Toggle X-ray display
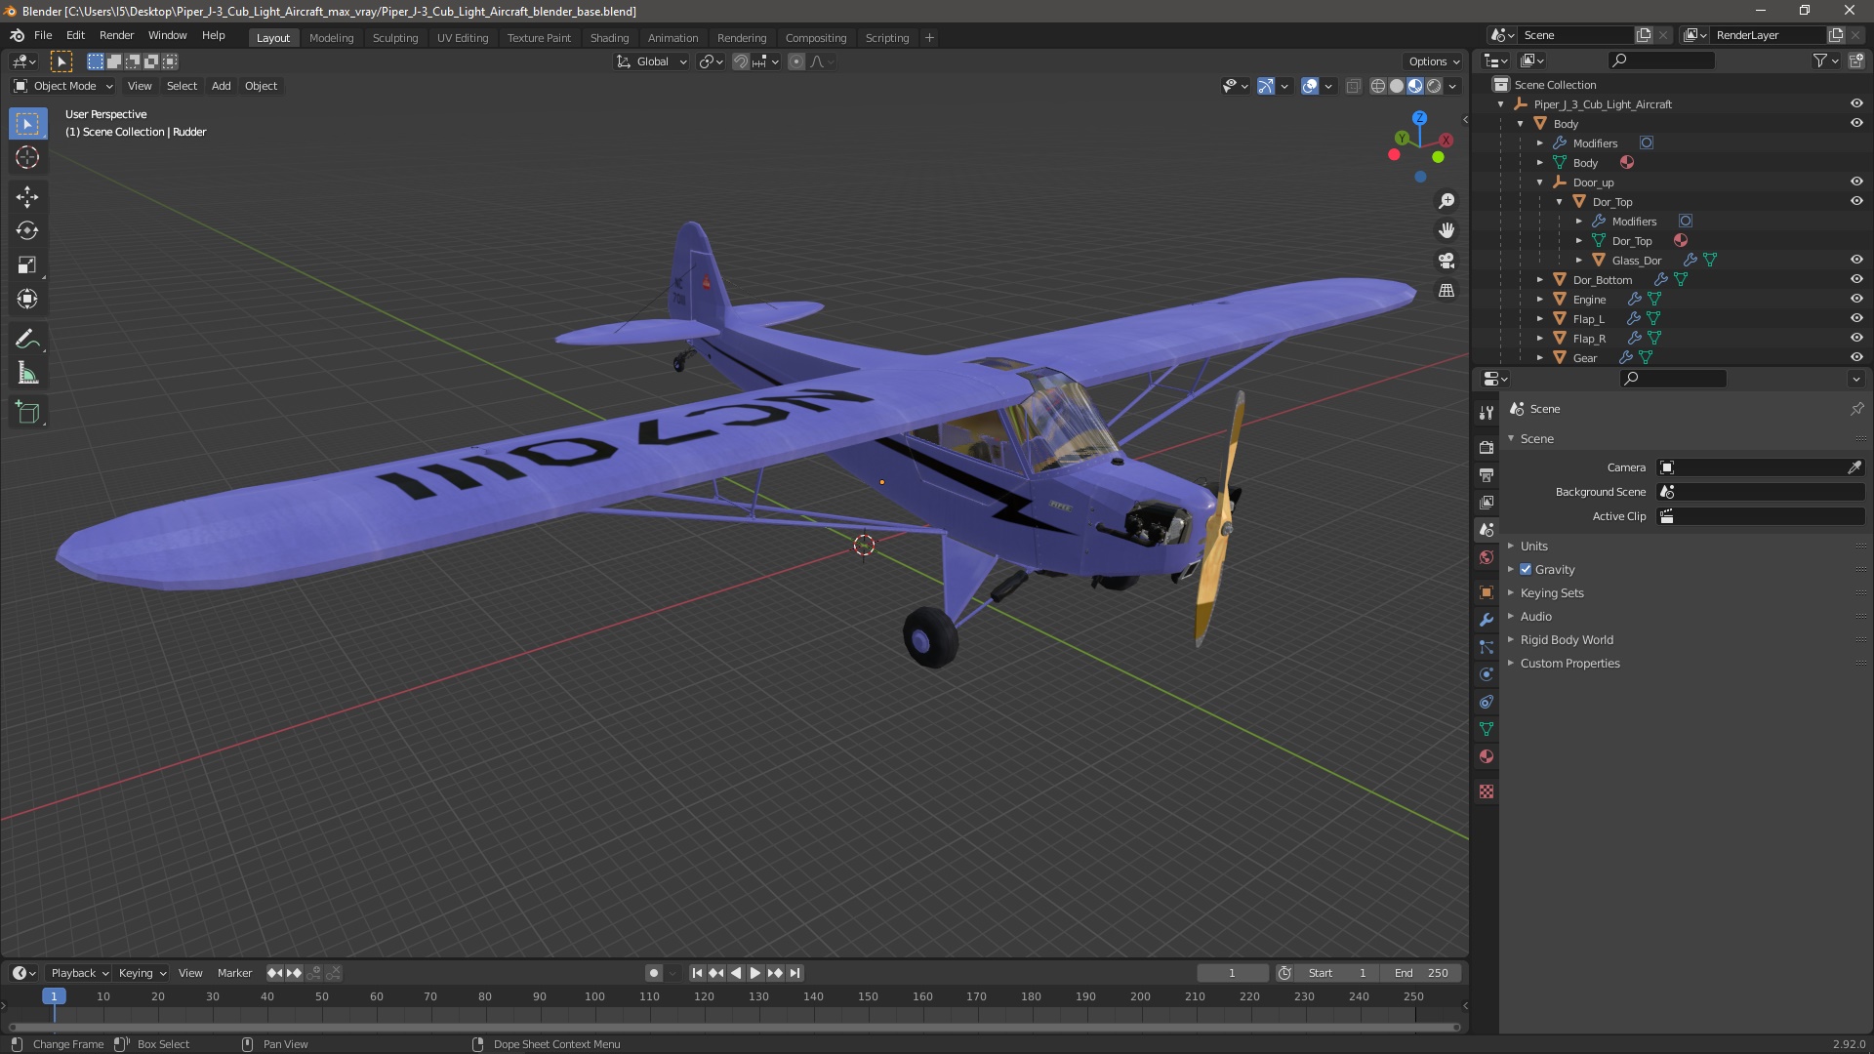The height and width of the screenshot is (1054, 1874). pyautogui.click(x=1353, y=86)
